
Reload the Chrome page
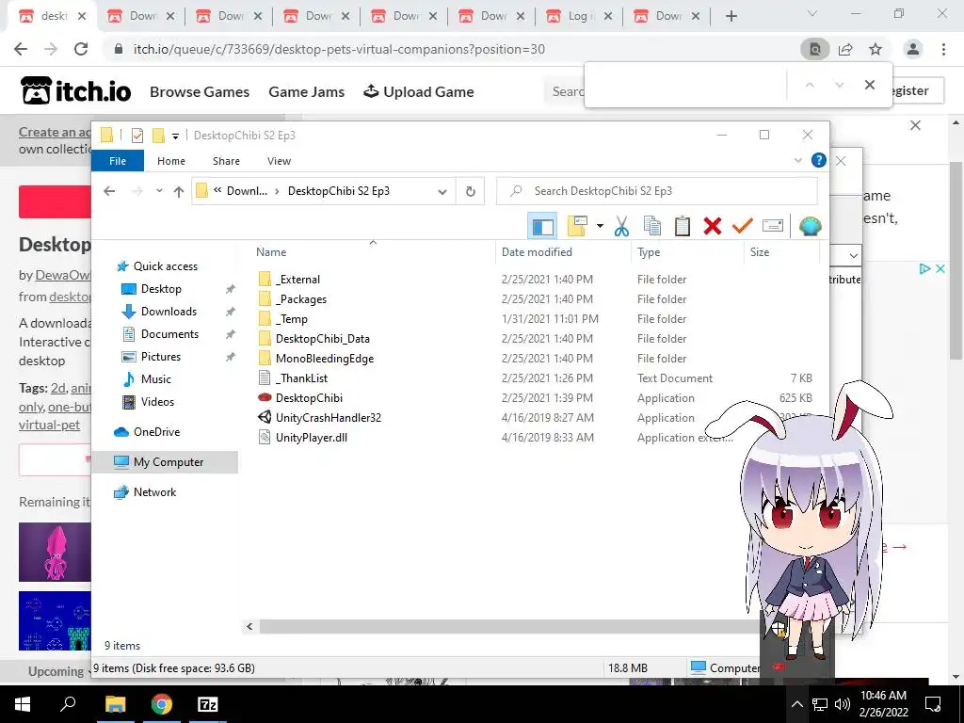81,49
